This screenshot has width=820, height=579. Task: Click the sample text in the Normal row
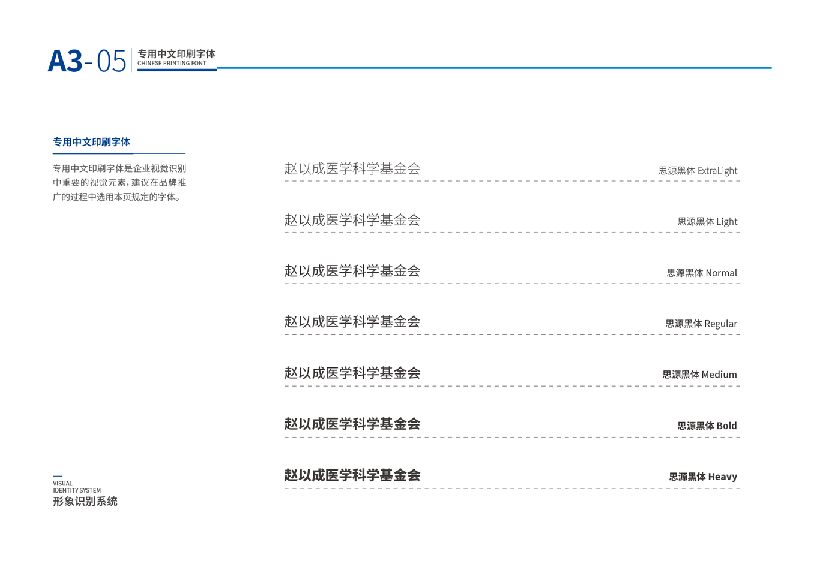tap(352, 271)
